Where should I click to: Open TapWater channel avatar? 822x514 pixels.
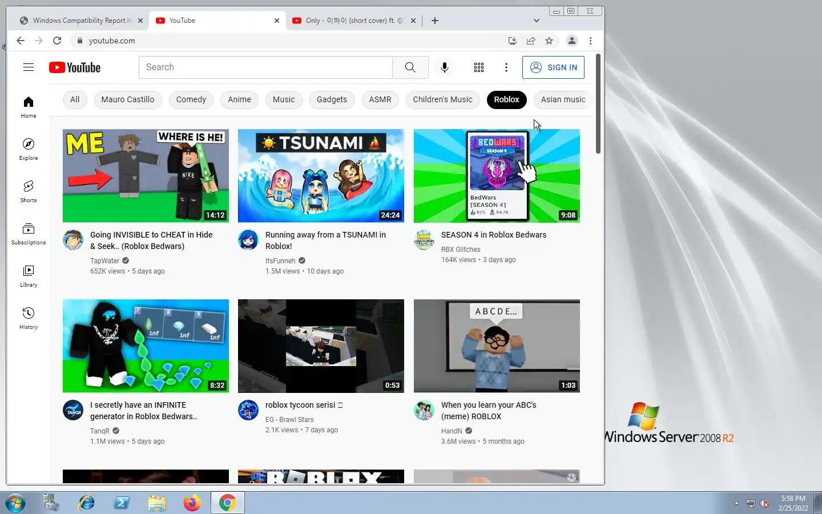tap(73, 240)
